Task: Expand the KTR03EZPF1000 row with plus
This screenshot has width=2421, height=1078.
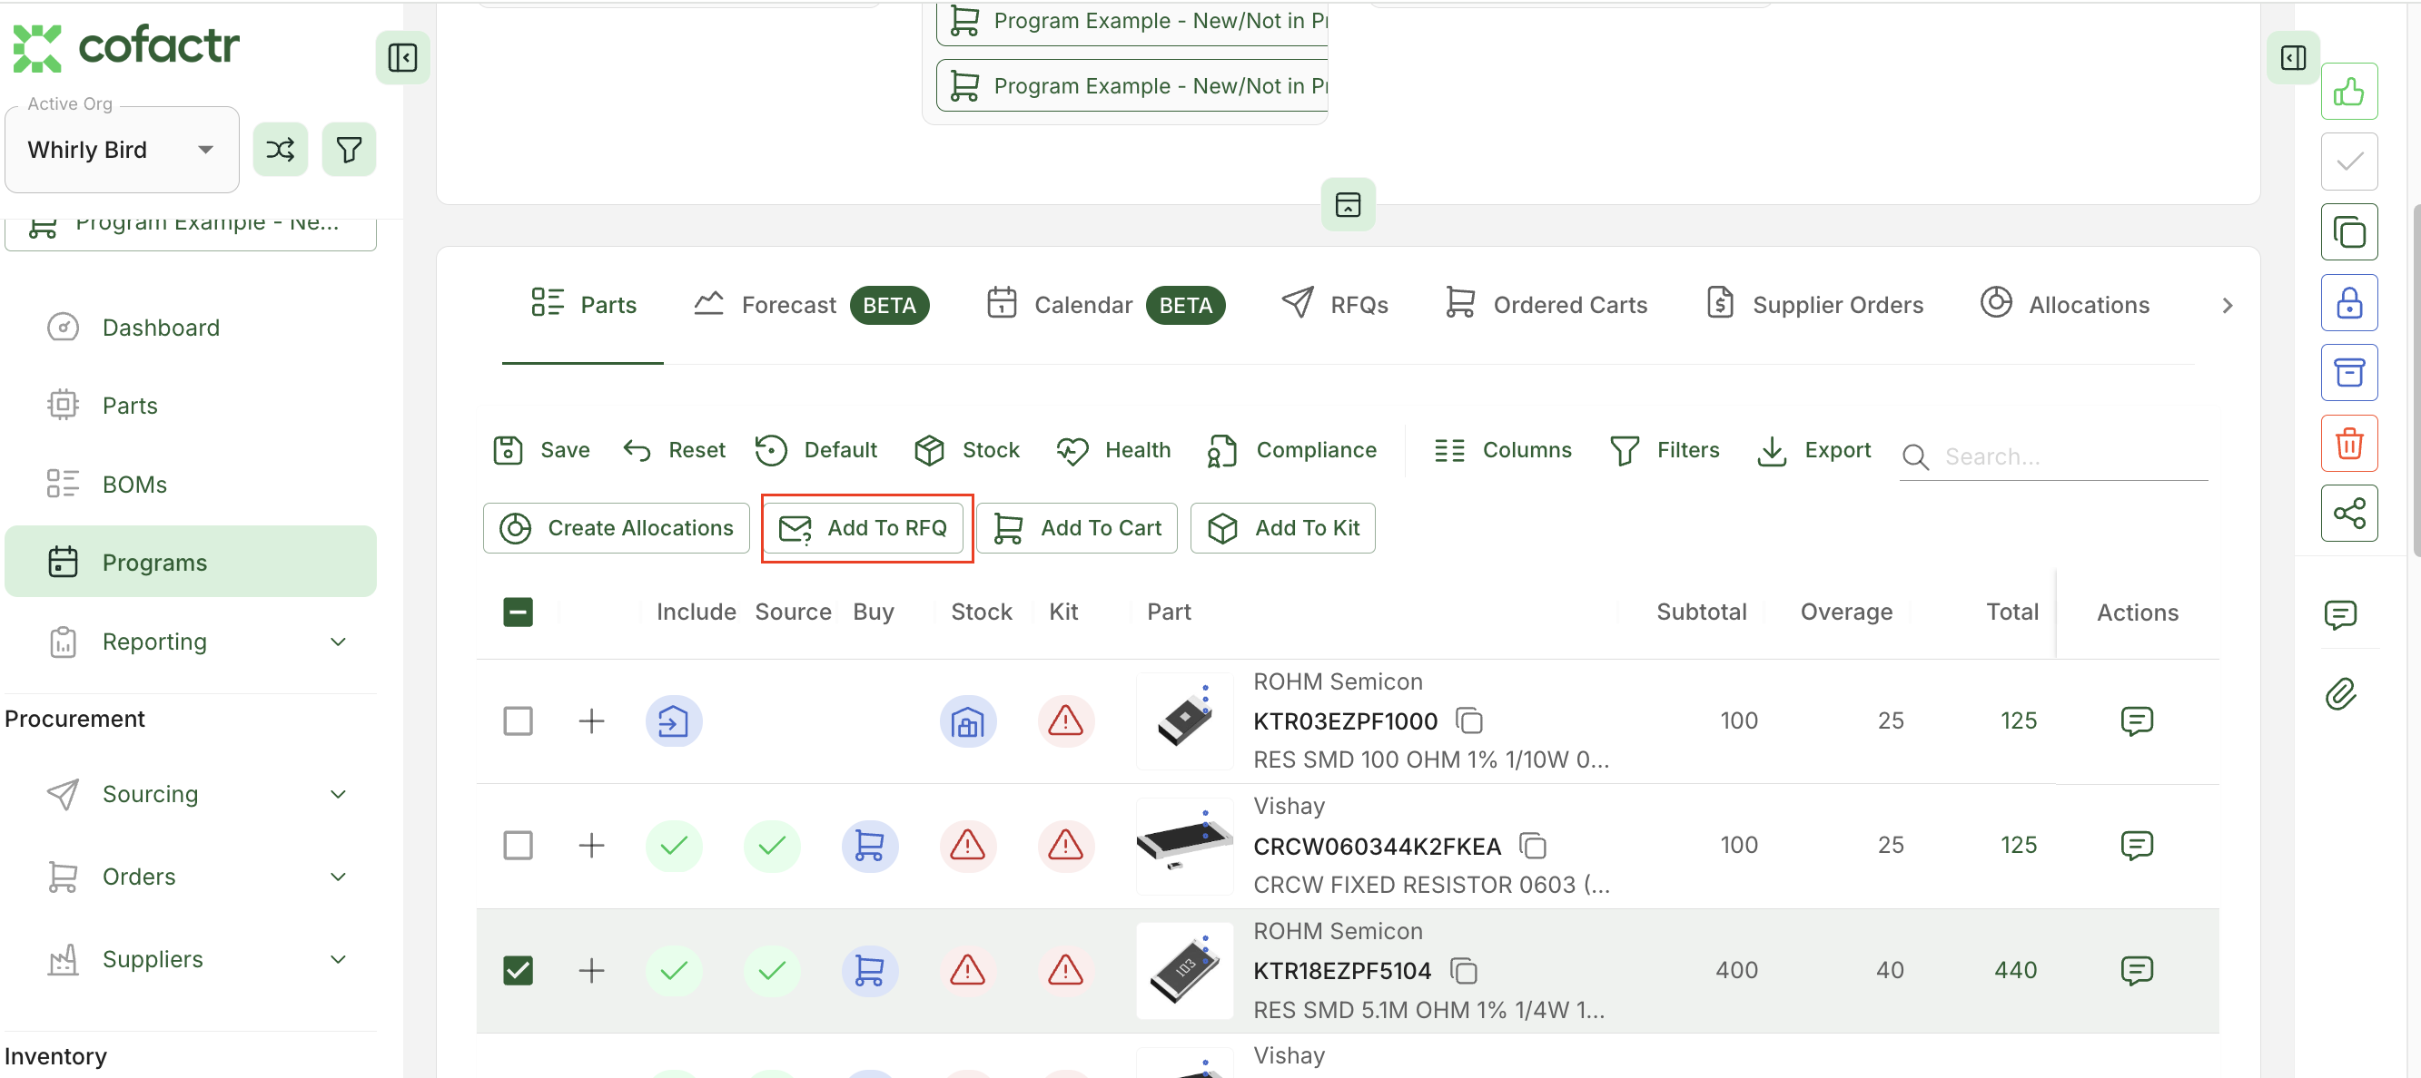Action: point(591,721)
